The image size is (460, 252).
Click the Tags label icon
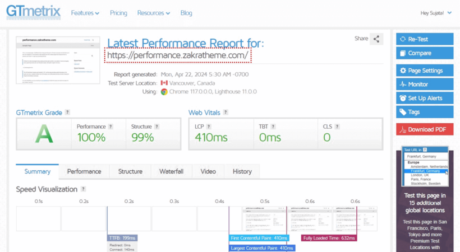pos(403,112)
